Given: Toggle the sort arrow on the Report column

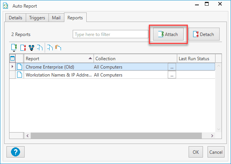Looking at the screenshot, I should (x=90, y=58).
